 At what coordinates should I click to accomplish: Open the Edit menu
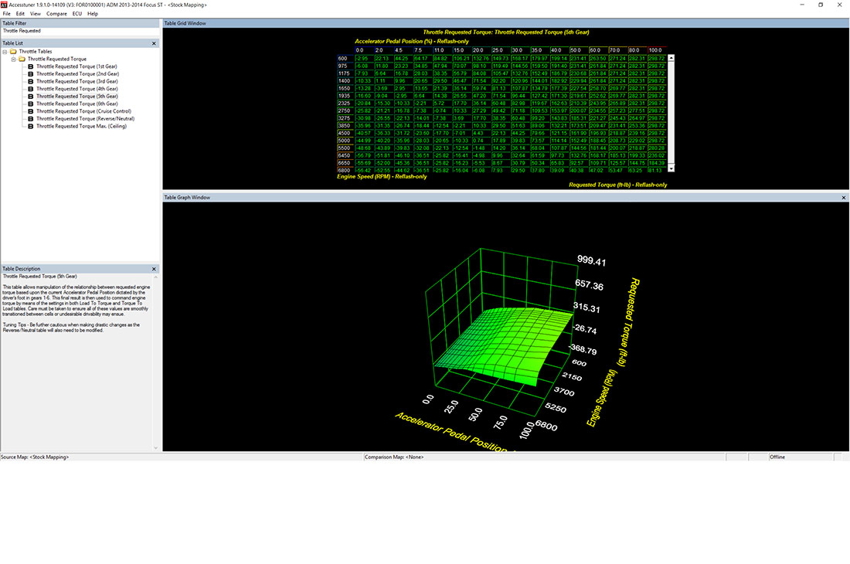point(20,14)
